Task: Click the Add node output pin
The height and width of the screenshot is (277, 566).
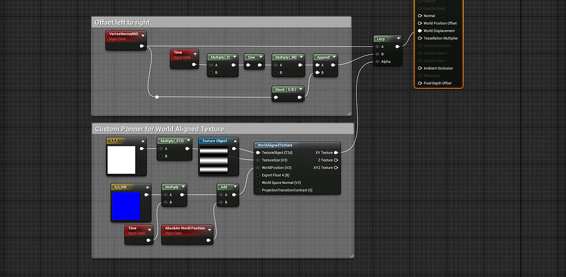Action: pyautogui.click(x=234, y=195)
